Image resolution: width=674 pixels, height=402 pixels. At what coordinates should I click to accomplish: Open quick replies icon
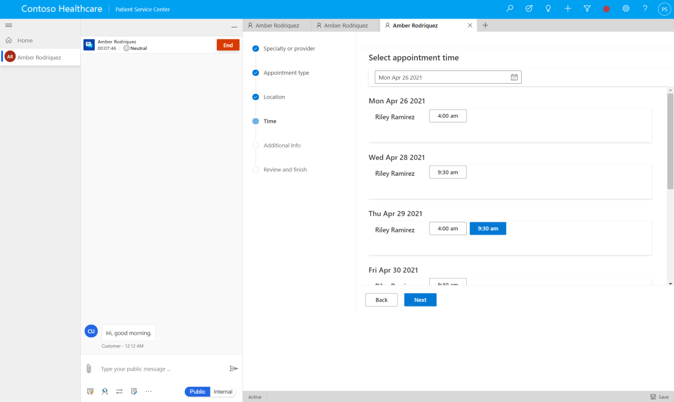[90, 391]
